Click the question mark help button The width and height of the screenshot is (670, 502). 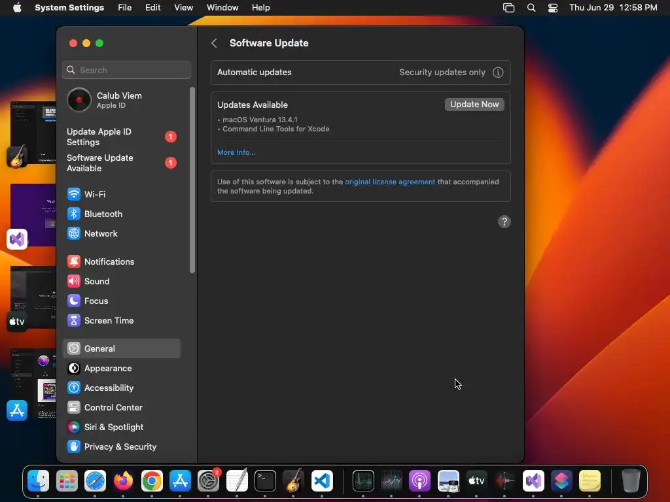(504, 222)
